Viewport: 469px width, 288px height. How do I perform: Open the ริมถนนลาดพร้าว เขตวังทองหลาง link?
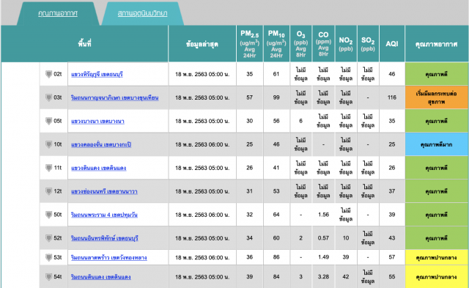coord(109,257)
